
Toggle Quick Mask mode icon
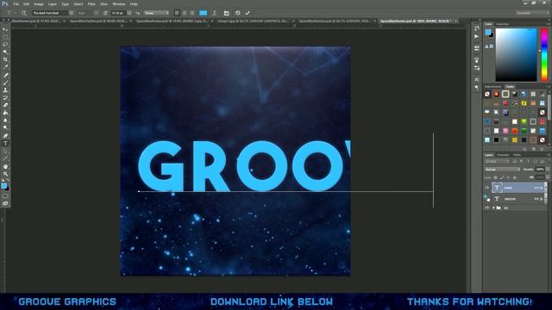5,196
